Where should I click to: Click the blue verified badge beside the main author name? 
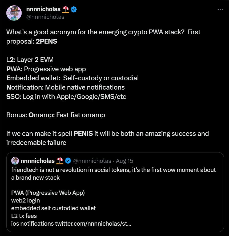click(x=74, y=10)
